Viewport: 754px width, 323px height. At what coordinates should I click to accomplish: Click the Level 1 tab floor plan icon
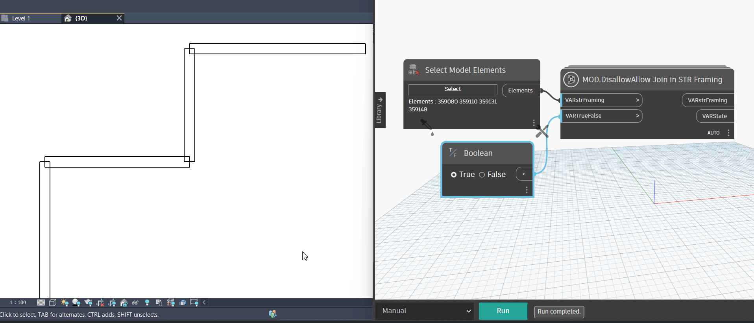pyautogui.click(x=5, y=18)
